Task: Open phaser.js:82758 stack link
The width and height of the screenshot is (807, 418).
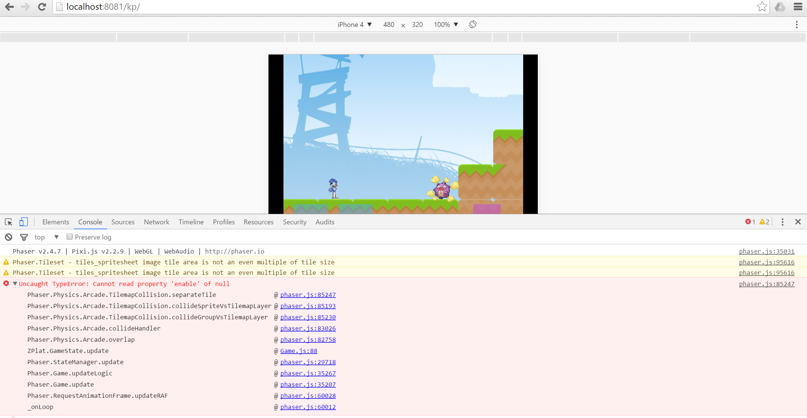Action: 308,339
